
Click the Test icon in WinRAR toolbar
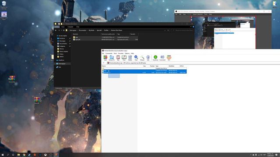pos(118,58)
